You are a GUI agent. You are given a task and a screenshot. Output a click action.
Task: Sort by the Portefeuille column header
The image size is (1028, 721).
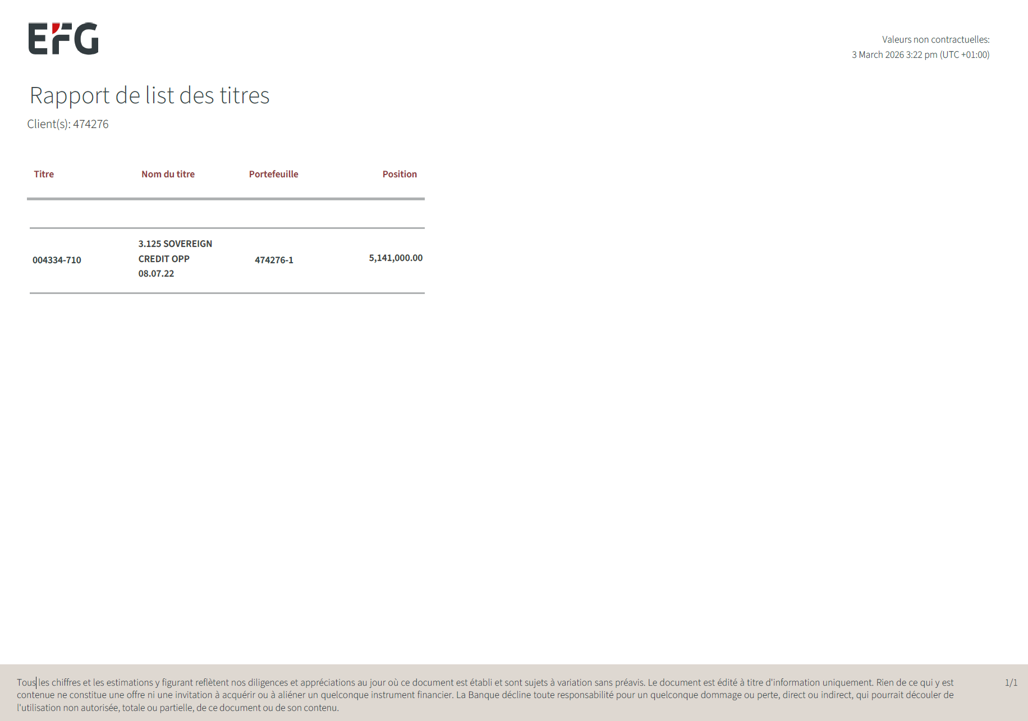[273, 174]
